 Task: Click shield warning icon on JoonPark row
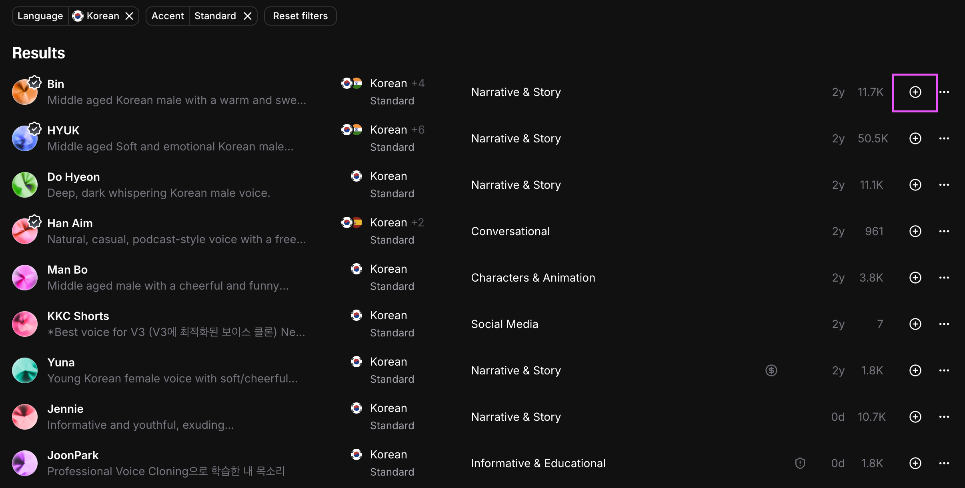tap(800, 464)
